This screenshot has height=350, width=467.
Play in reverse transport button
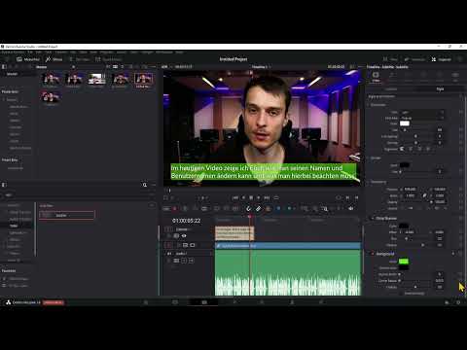coord(243,197)
